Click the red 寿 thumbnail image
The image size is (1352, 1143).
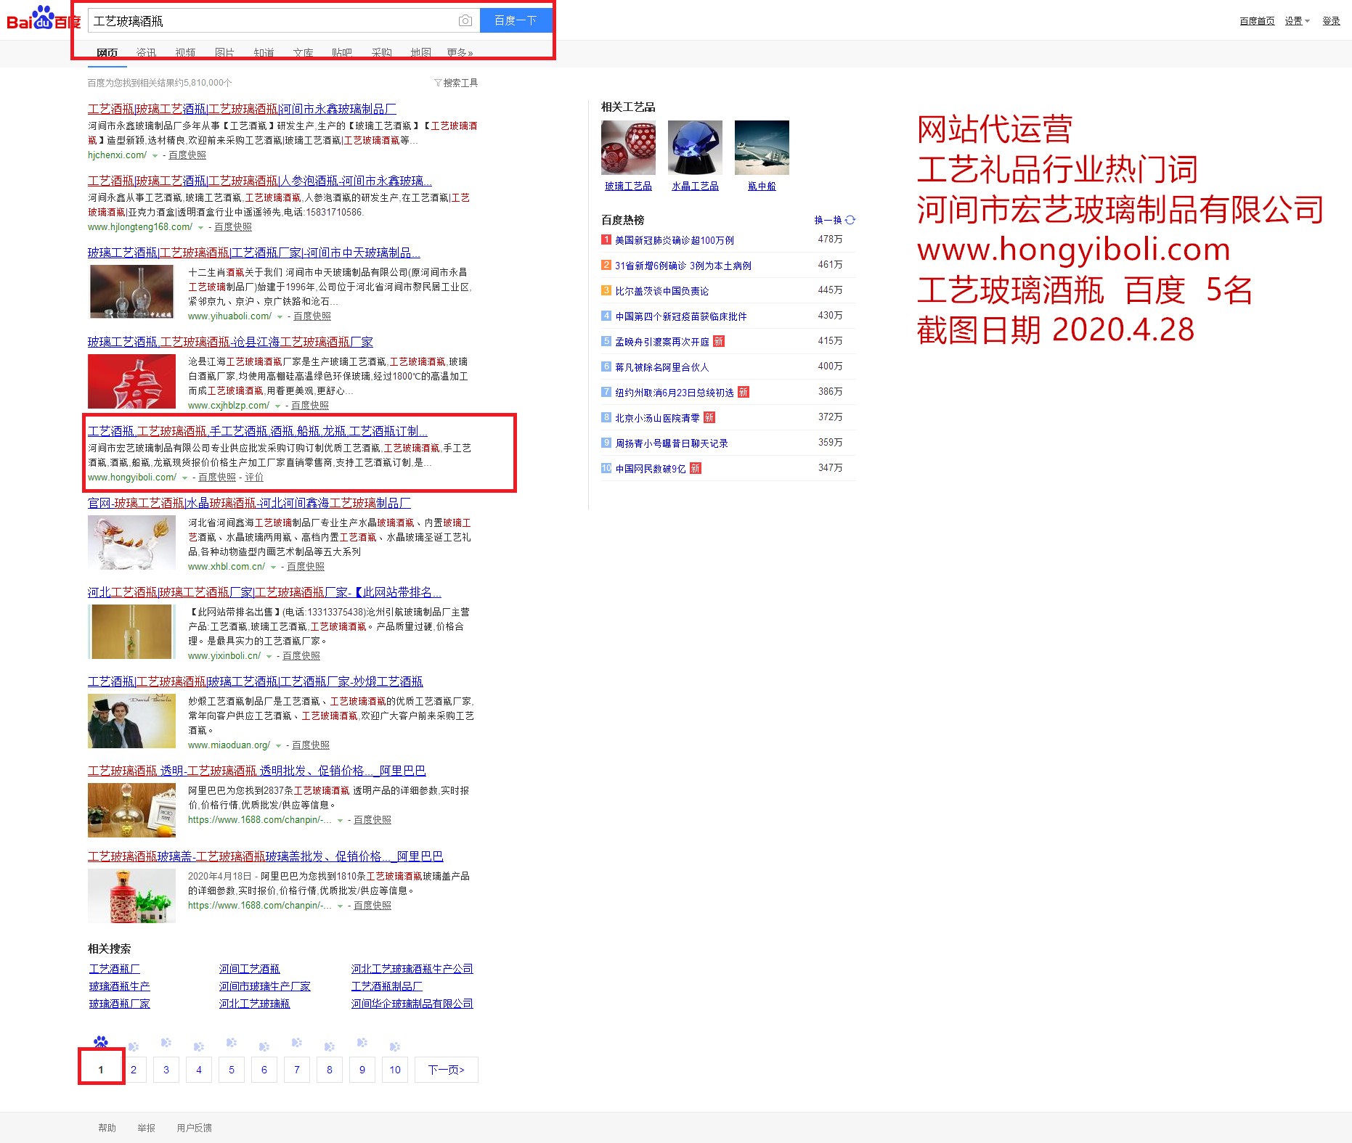tap(131, 381)
